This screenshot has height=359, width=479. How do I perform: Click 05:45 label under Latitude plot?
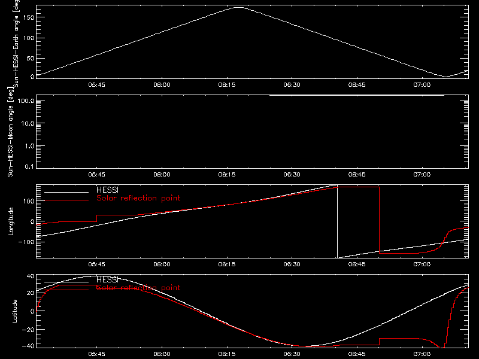[x=97, y=354]
